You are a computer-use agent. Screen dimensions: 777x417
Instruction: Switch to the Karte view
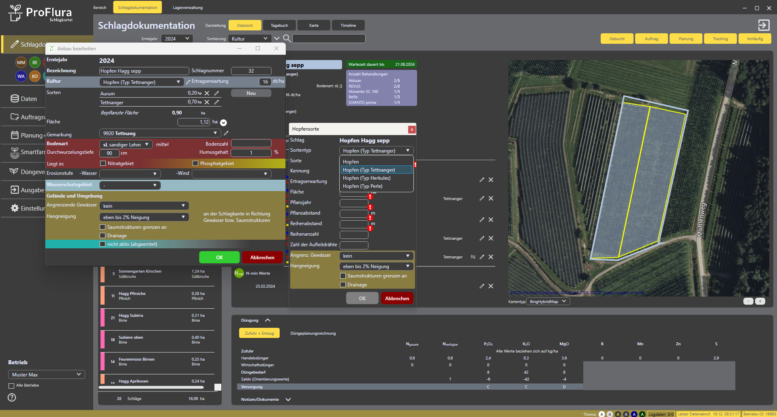click(x=314, y=26)
